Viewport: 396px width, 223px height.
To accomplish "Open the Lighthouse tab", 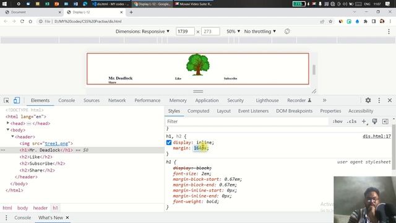I will tap(267, 100).
